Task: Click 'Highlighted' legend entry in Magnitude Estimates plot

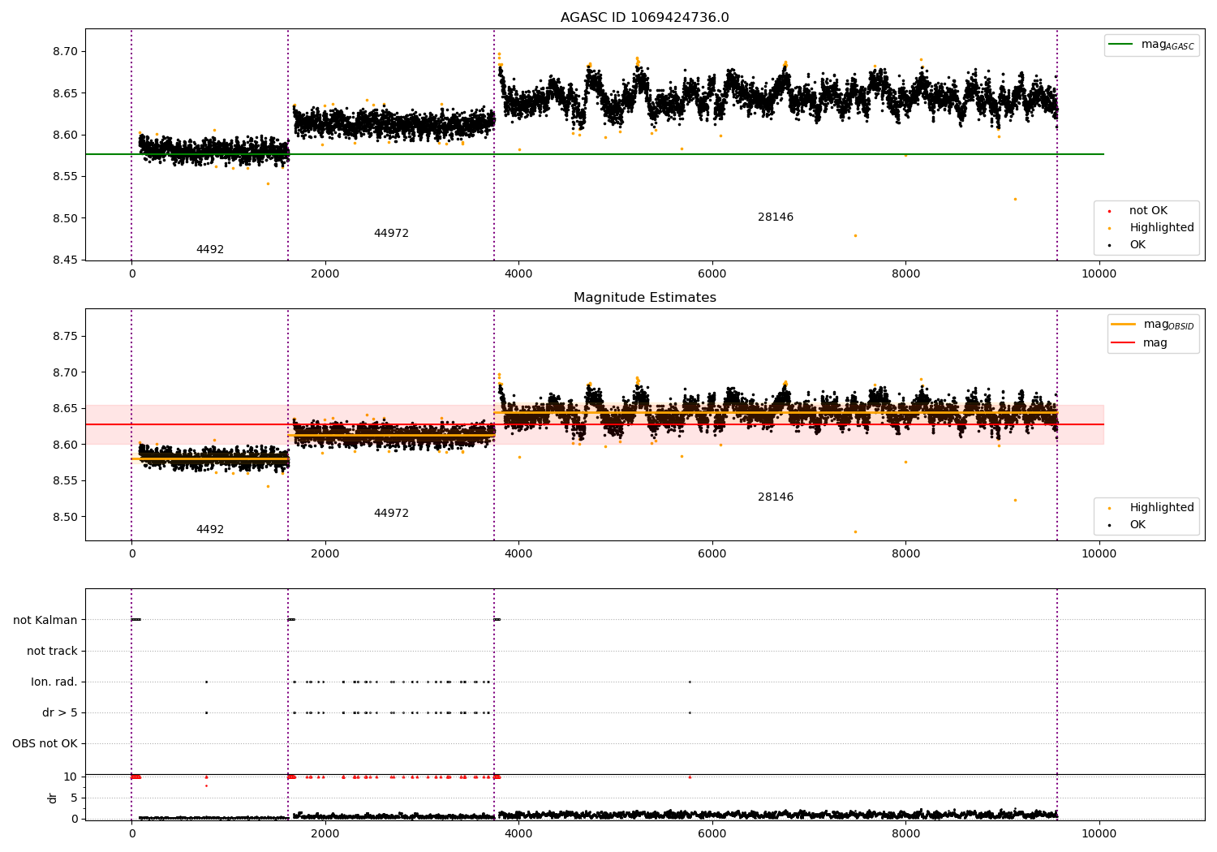Action: pyautogui.click(x=1152, y=508)
